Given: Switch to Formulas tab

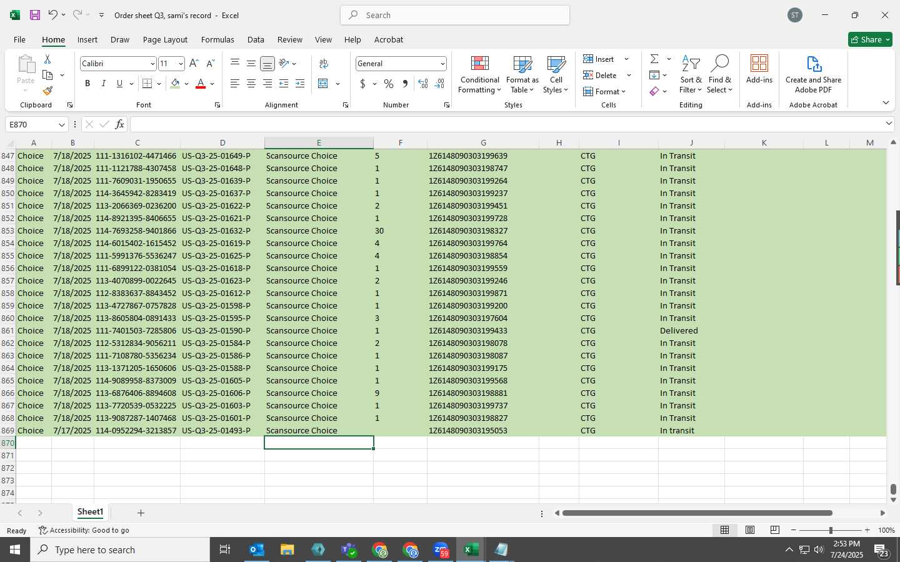Looking at the screenshot, I should (x=217, y=39).
